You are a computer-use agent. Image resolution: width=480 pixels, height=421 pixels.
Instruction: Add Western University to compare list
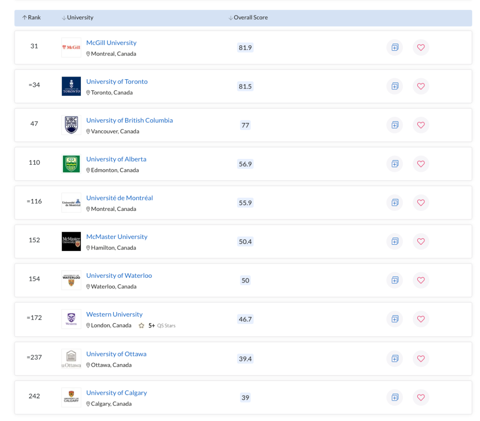tap(395, 319)
